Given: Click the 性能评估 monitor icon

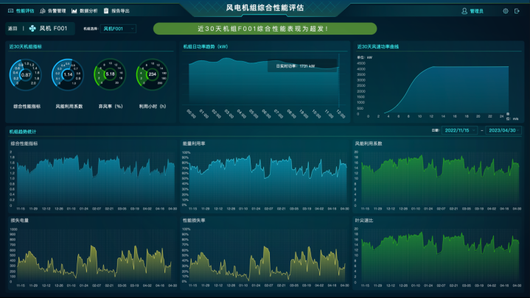Looking at the screenshot, I should point(10,11).
